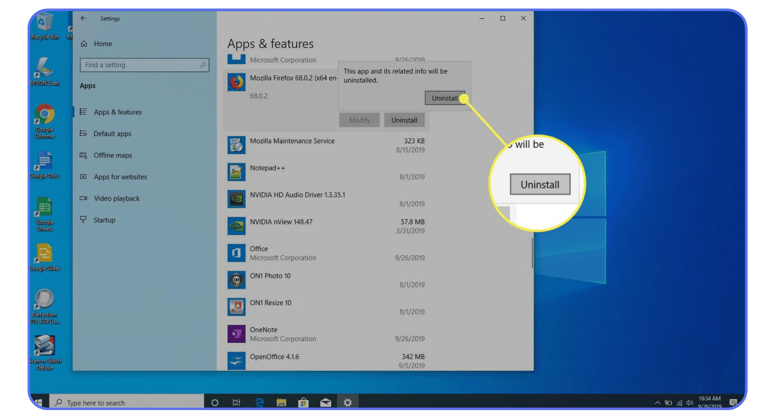Launch Microsoft Edge from the taskbar

[x=260, y=402]
